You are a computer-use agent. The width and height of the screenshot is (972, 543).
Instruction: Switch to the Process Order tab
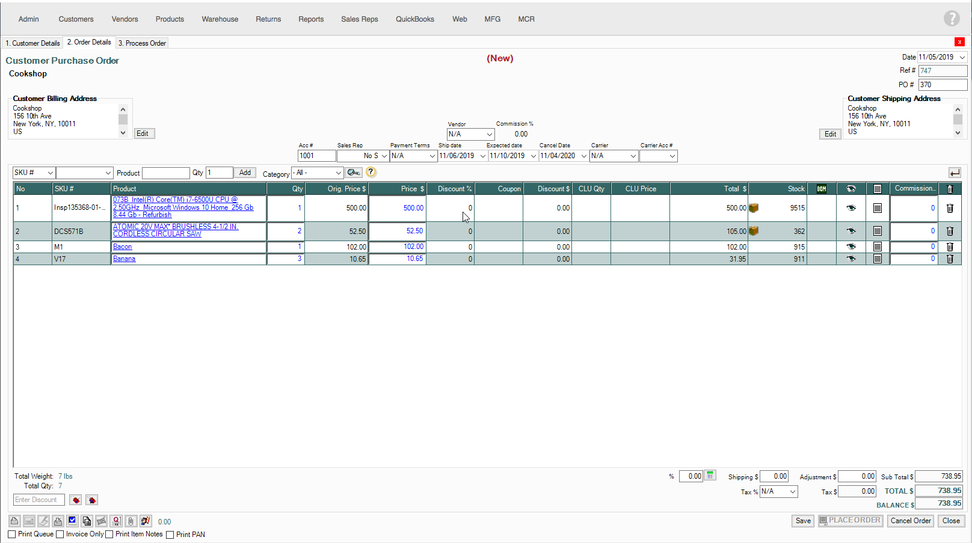coord(142,43)
